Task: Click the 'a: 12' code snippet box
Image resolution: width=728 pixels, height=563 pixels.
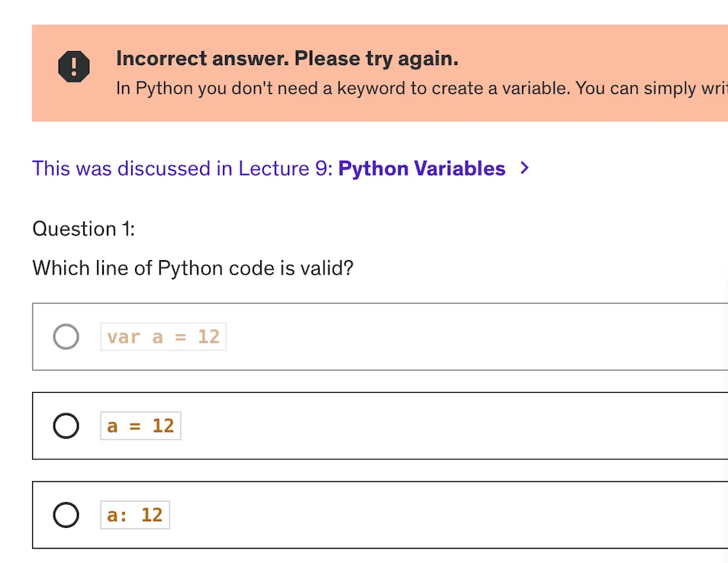Action: click(134, 515)
